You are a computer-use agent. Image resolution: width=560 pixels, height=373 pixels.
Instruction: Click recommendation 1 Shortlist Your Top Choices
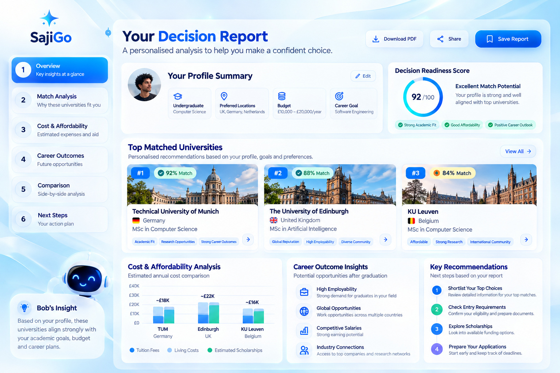(484, 291)
